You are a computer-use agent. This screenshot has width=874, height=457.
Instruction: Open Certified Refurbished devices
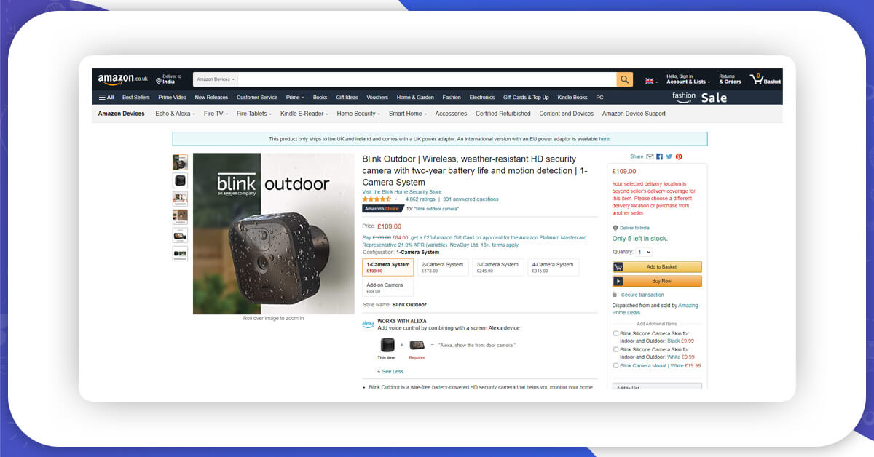coord(503,114)
